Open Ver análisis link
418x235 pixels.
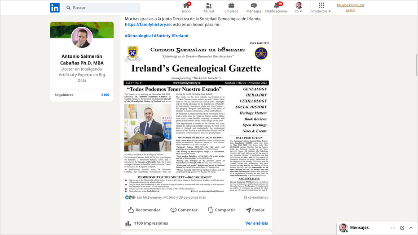click(257, 223)
